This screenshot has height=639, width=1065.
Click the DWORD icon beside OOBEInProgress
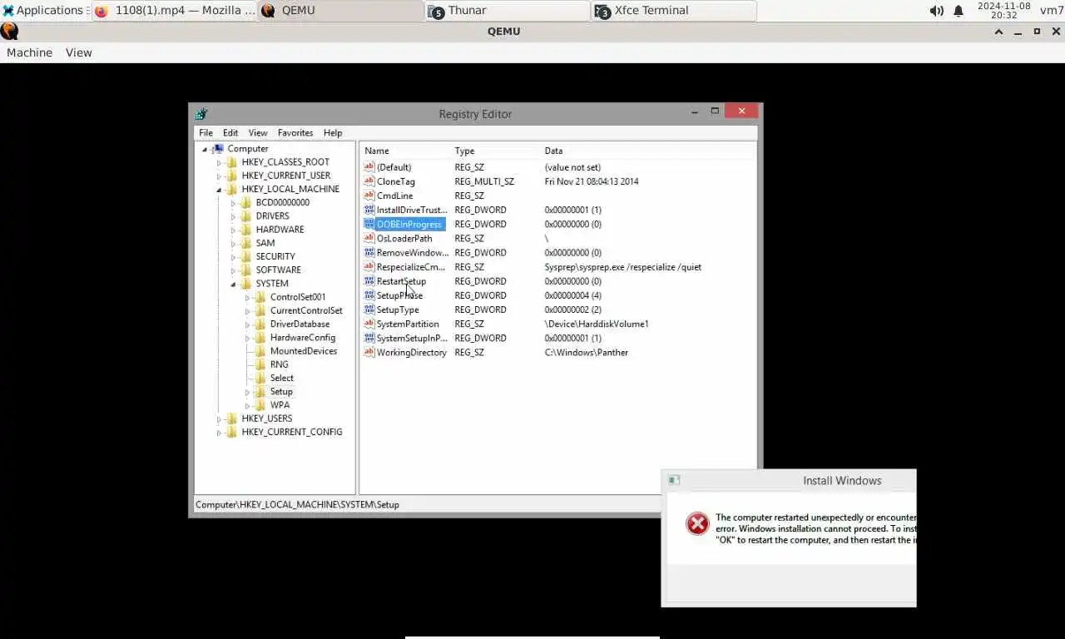click(369, 224)
